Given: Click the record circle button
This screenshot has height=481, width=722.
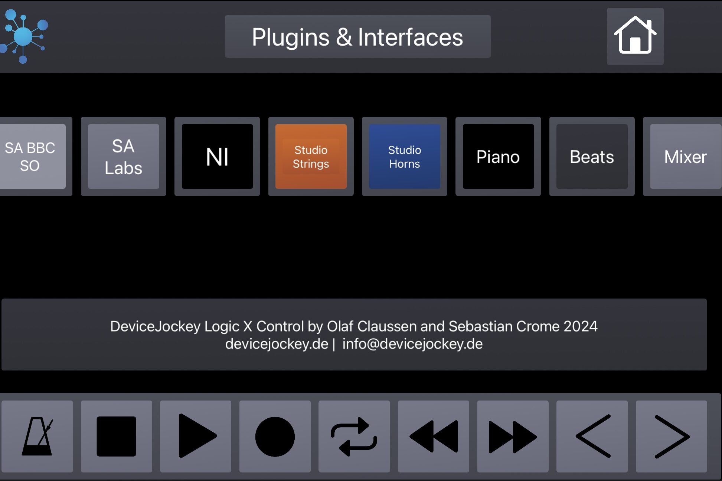Looking at the screenshot, I should (275, 436).
